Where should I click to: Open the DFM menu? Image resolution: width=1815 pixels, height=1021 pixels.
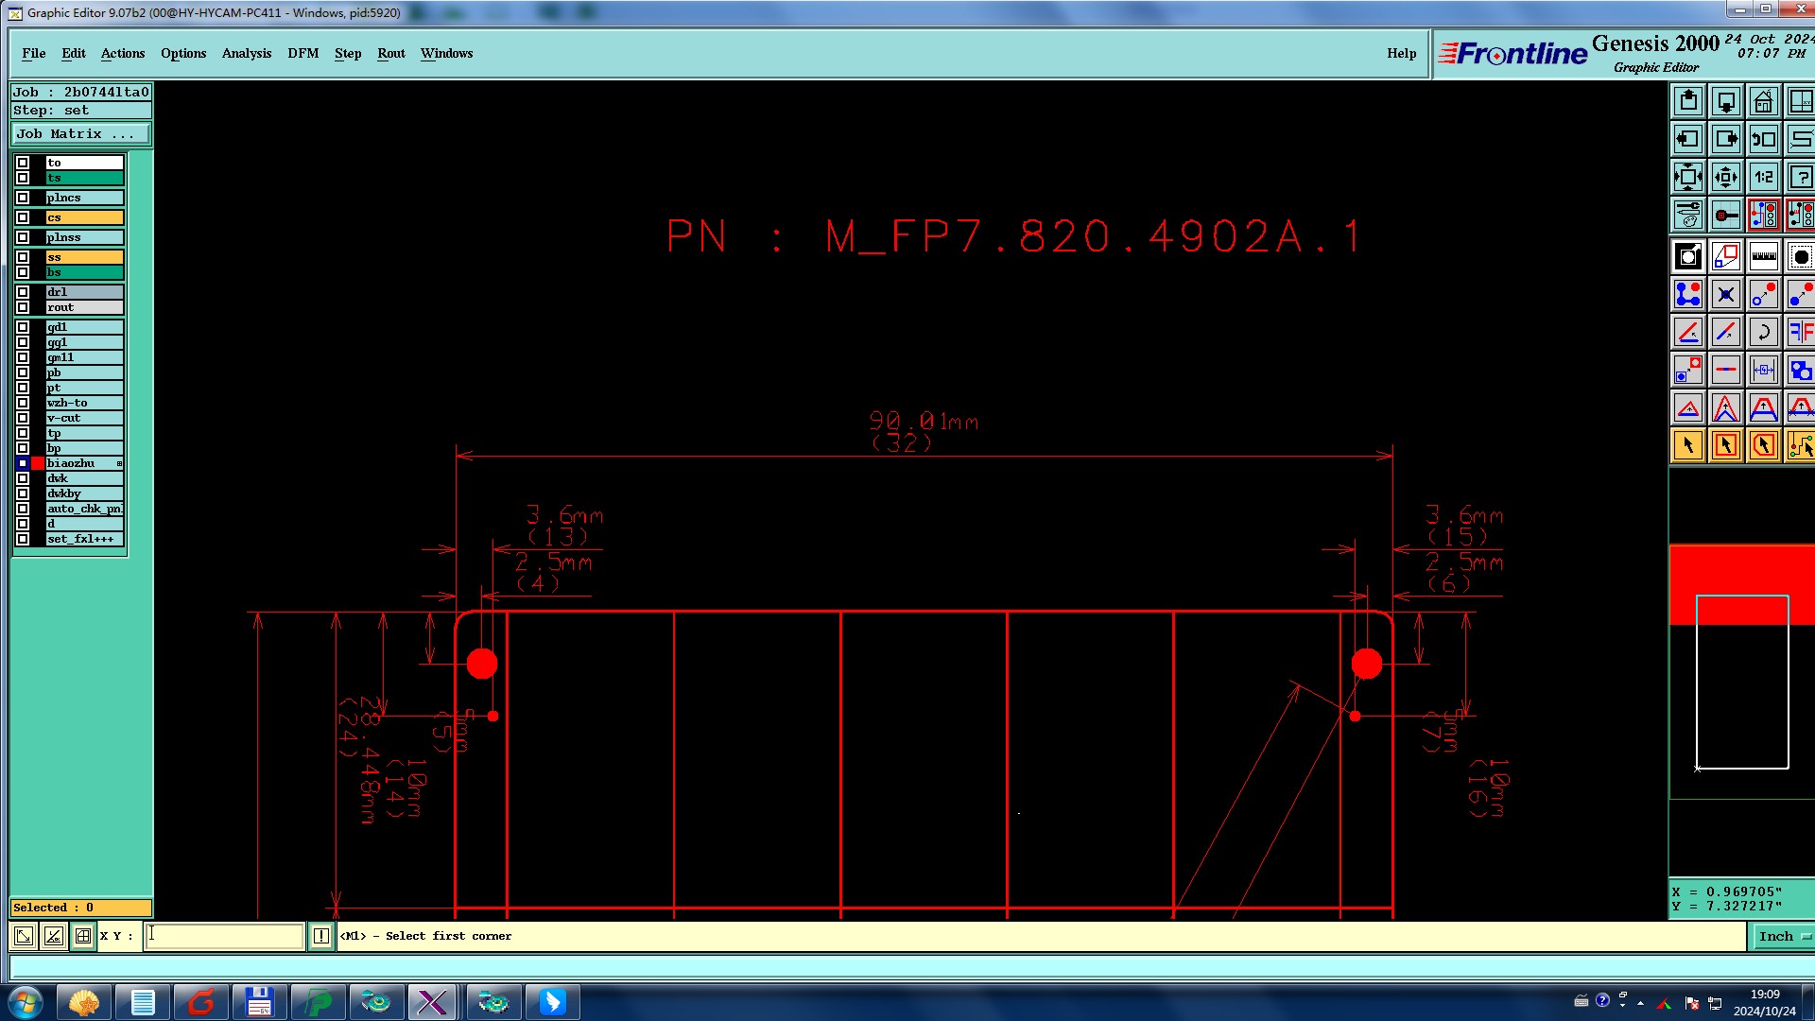302,53
